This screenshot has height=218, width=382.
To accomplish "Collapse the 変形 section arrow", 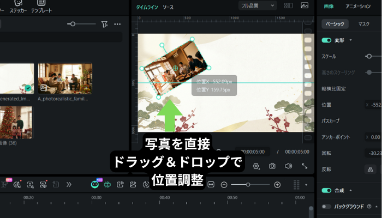I will click(350, 40).
